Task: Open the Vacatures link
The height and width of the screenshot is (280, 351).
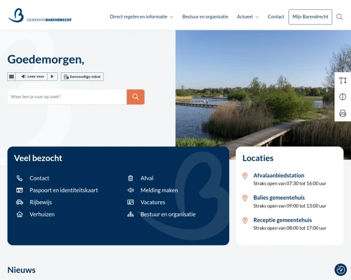Action: [153, 202]
